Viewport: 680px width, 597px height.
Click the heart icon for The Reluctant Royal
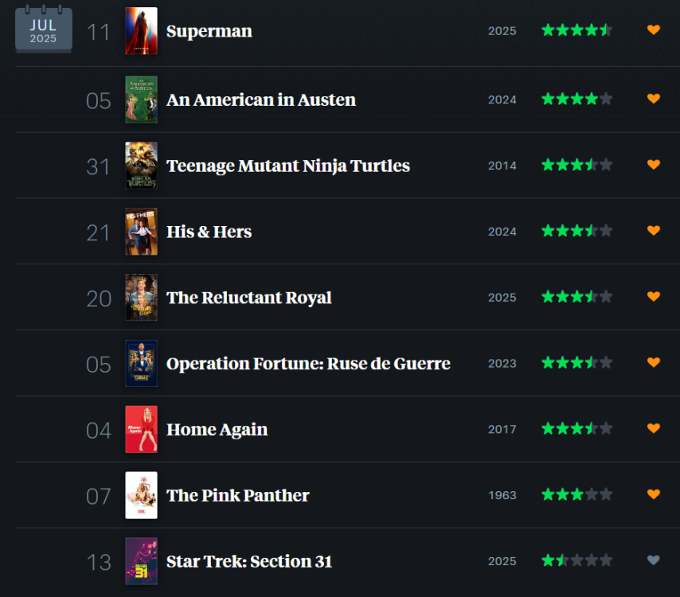[x=654, y=297]
